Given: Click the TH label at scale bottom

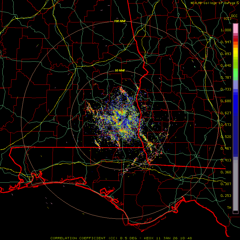Looking at the screenshot, I should [x=229, y=208].
